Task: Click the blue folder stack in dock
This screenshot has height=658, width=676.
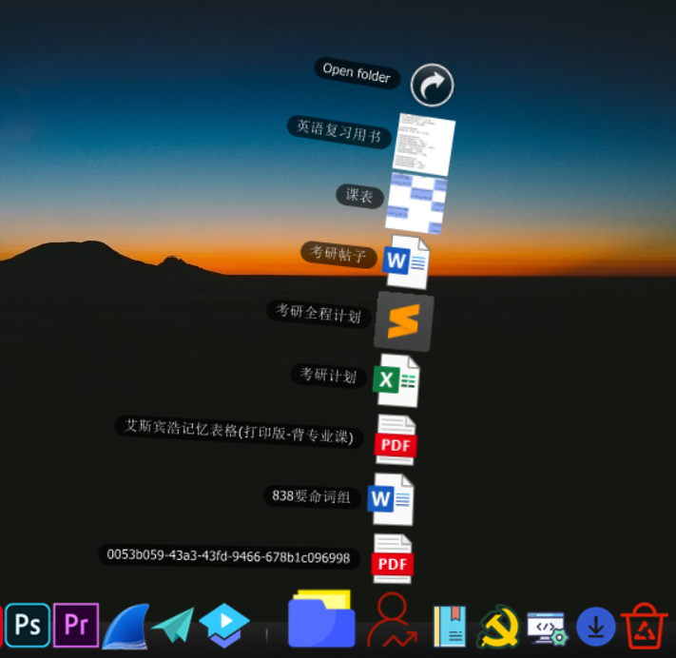Action: 321,620
